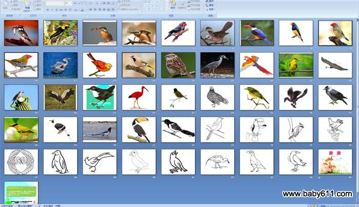
Task: Select slide 4 brown bird with fanned wings
Action: tap(139, 33)
